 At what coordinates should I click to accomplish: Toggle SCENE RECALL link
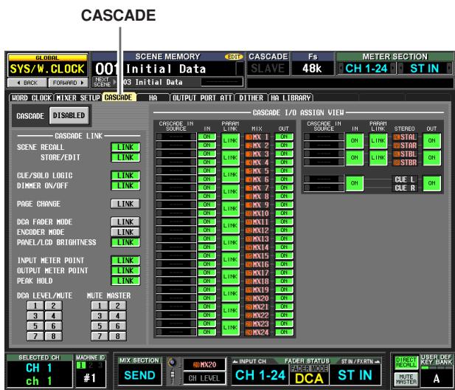(x=125, y=147)
